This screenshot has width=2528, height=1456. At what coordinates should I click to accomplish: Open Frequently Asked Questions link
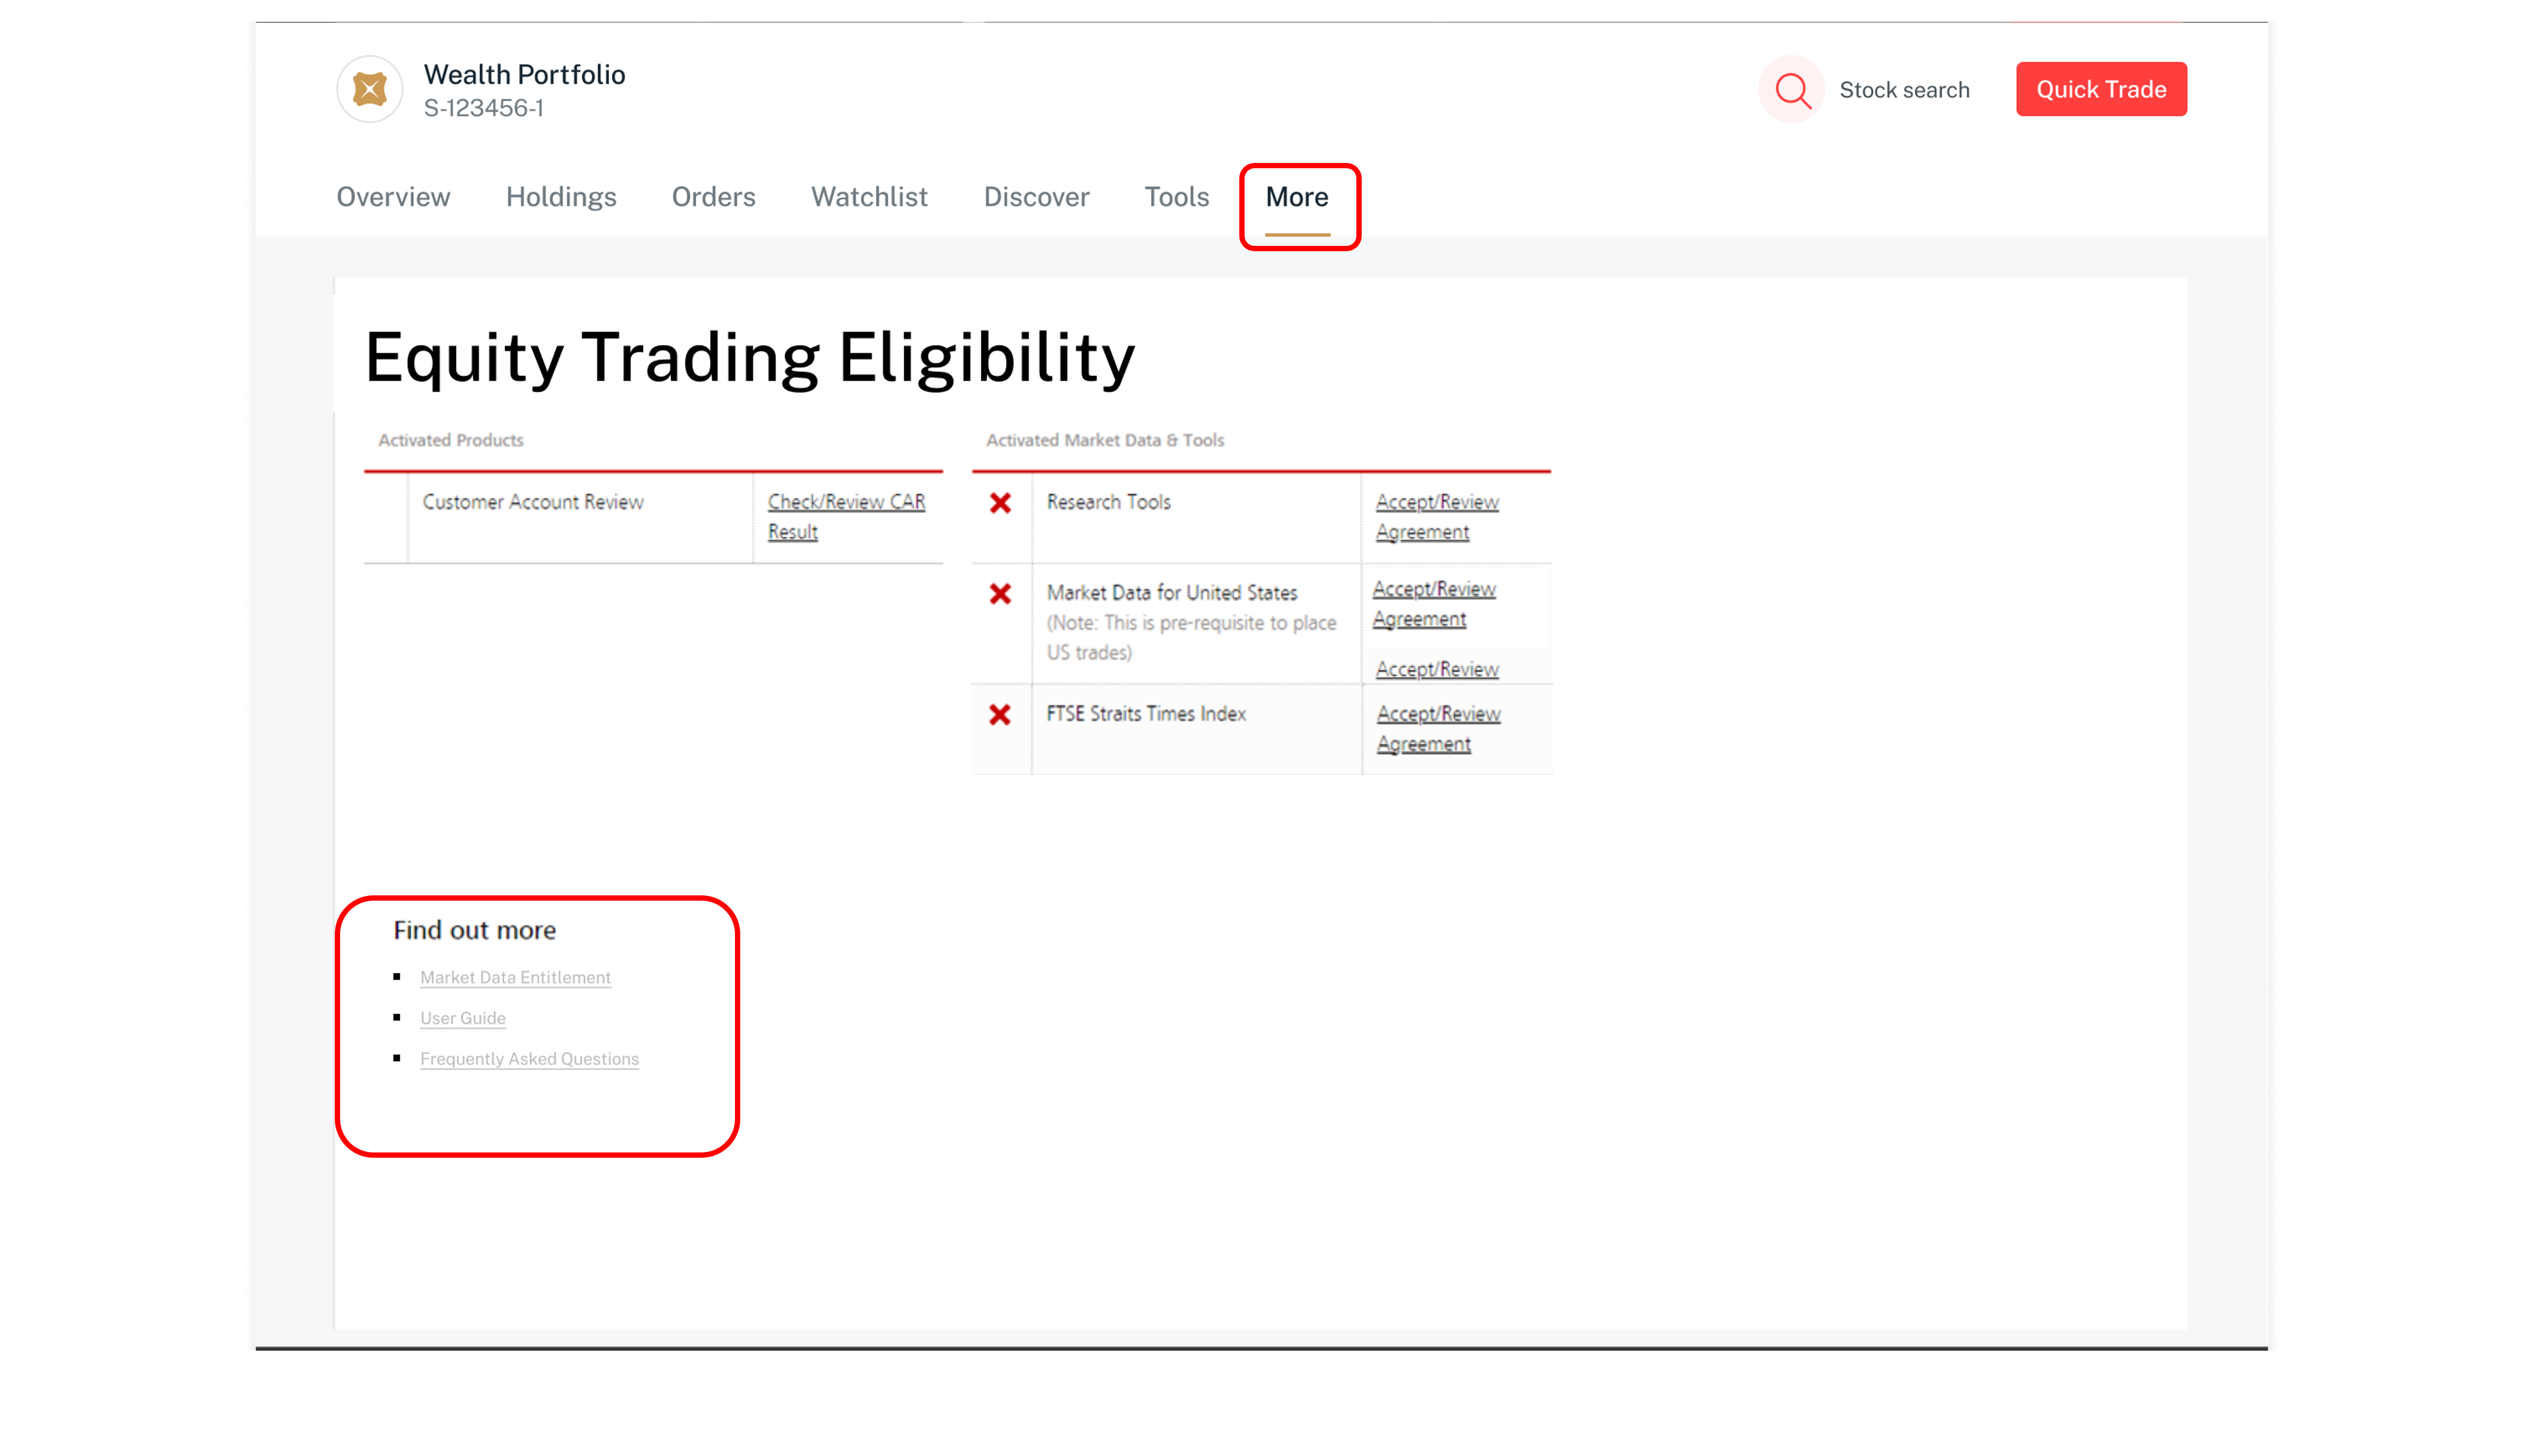[529, 1059]
